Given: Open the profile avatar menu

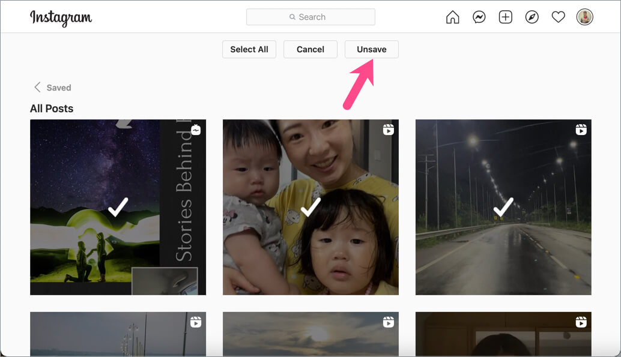Looking at the screenshot, I should (584, 17).
